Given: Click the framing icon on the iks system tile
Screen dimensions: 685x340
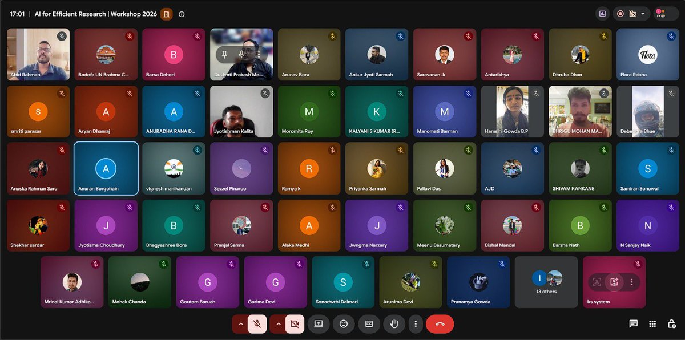Looking at the screenshot, I should point(597,282).
